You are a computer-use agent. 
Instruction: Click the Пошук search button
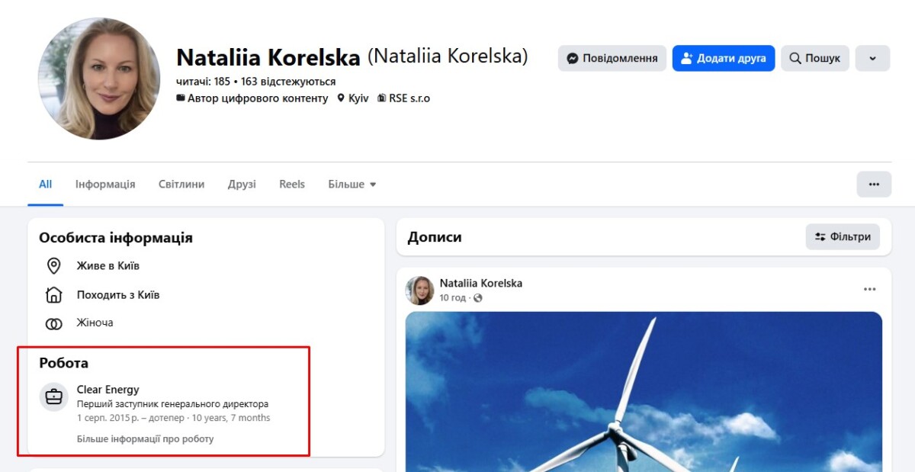click(814, 59)
